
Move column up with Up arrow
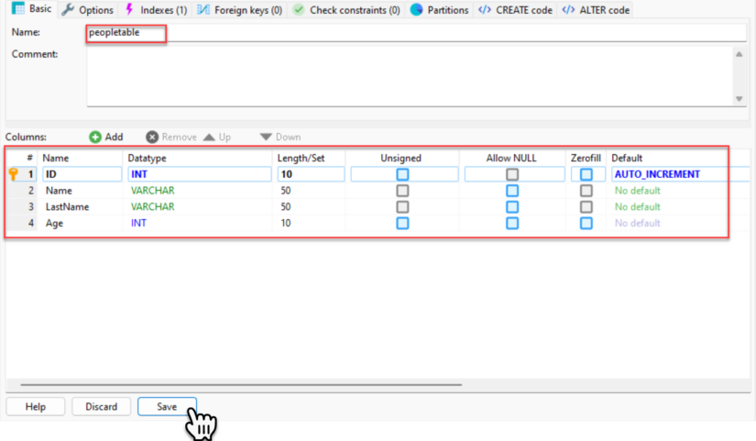[209, 137]
